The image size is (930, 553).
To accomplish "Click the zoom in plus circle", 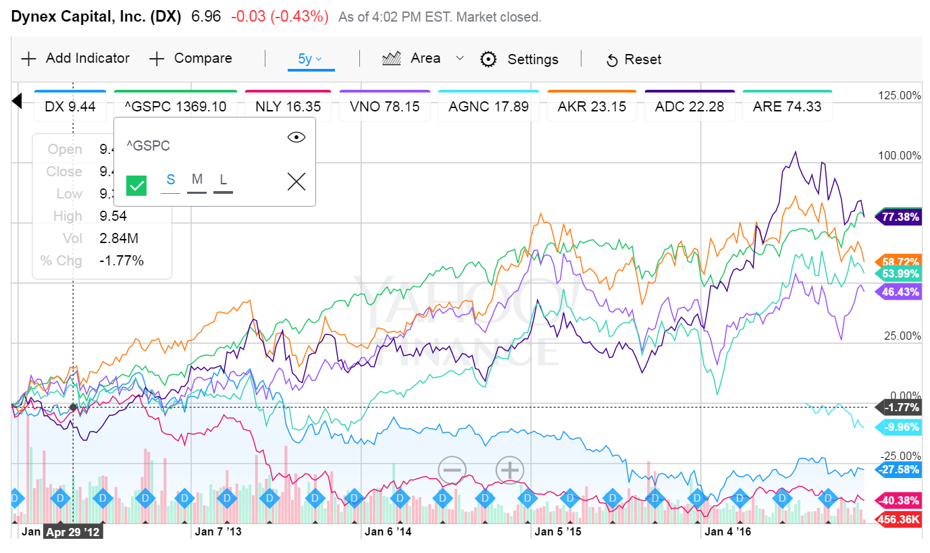I will (x=510, y=470).
